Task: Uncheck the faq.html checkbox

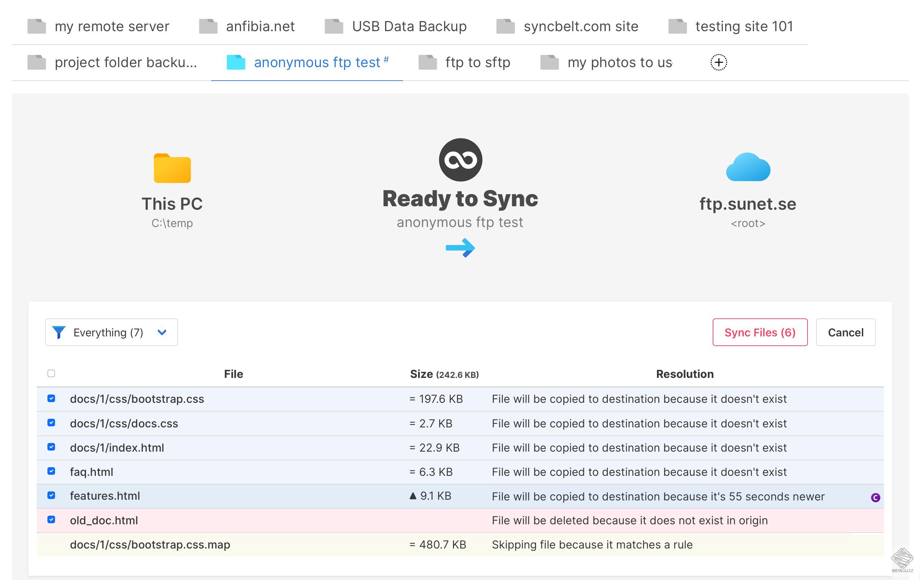Action: [x=51, y=471]
